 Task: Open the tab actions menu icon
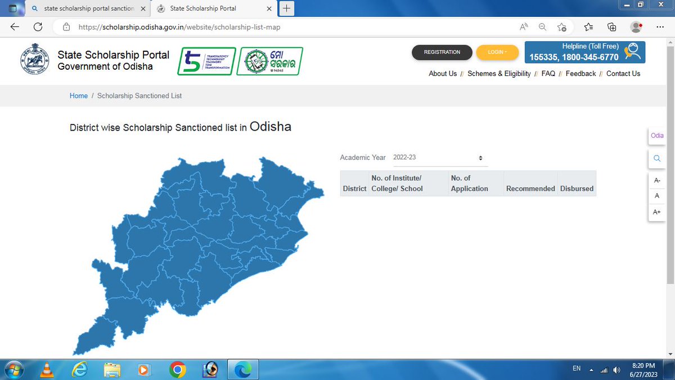click(12, 8)
